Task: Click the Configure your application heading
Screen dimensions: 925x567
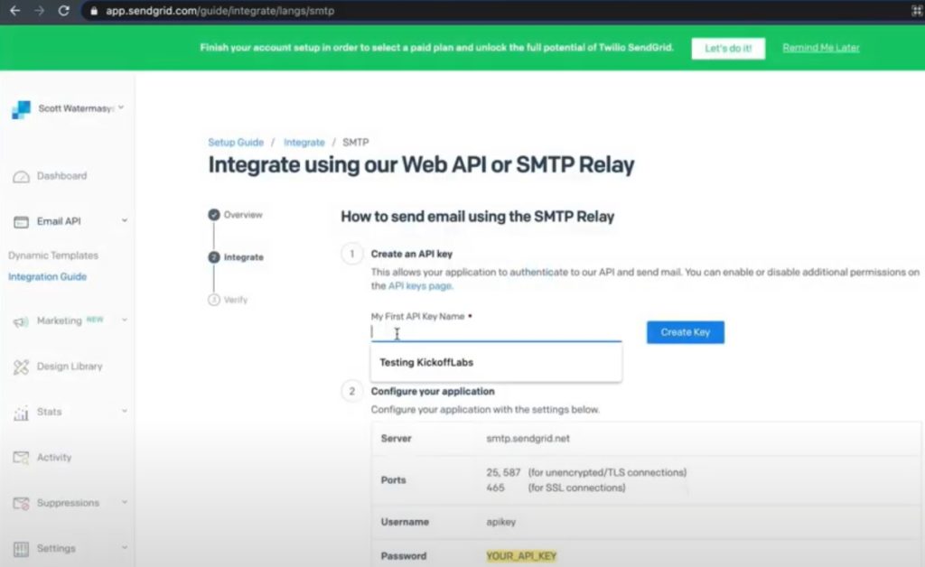Action: click(x=433, y=391)
